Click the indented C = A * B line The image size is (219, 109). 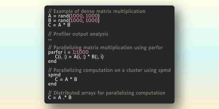pyautogui.click(x=66, y=79)
